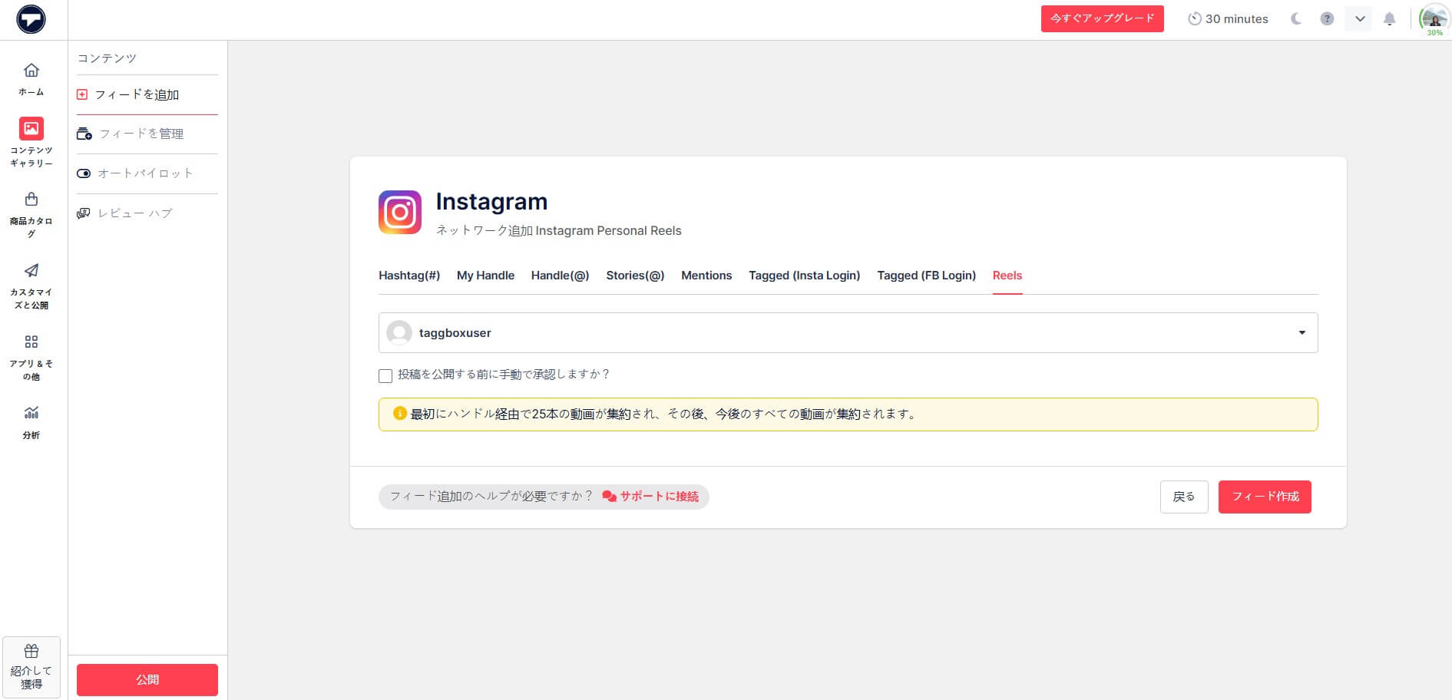The image size is (1452, 700).
Task: Click the レビュー ハブ review icon
Action: pos(84,213)
